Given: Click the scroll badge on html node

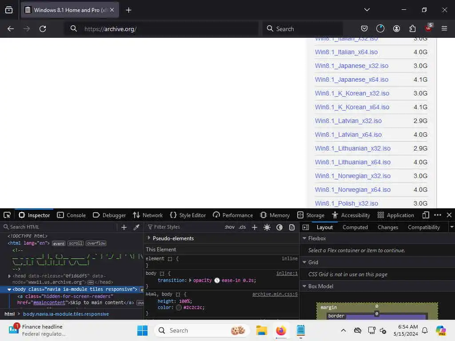Looking at the screenshot, I should point(76,243).
